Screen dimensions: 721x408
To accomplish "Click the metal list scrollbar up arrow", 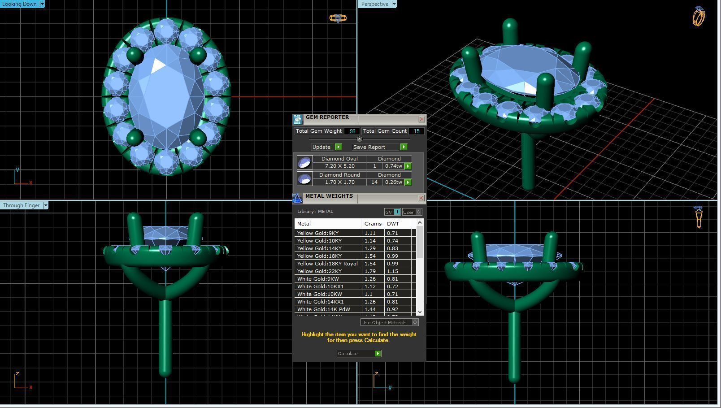I will point(420,222).
